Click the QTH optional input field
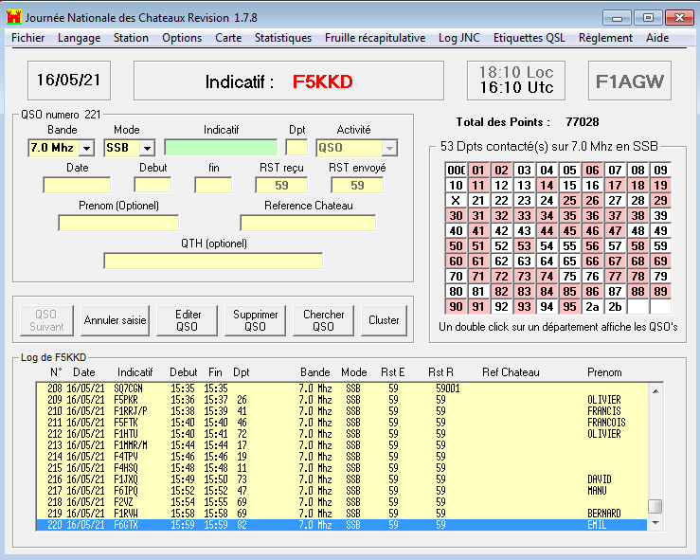This screenshot has width=700, height=560. pyautogui.click(x=213, y=261)
